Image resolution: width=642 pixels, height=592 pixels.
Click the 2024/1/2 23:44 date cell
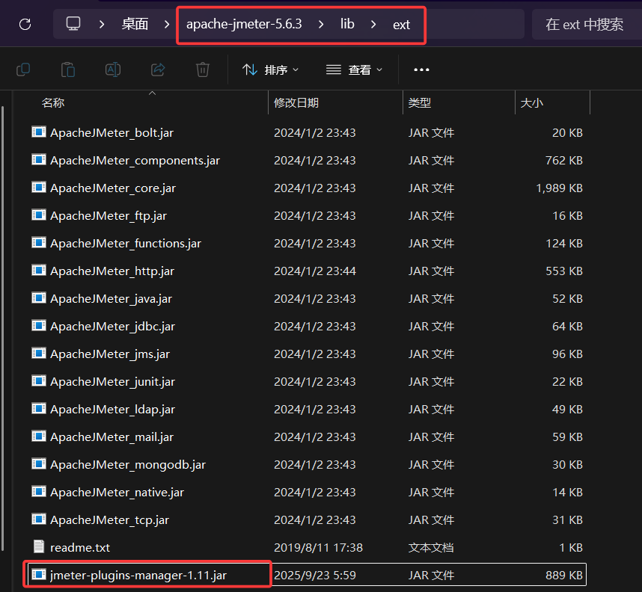(x=315, y=271)
